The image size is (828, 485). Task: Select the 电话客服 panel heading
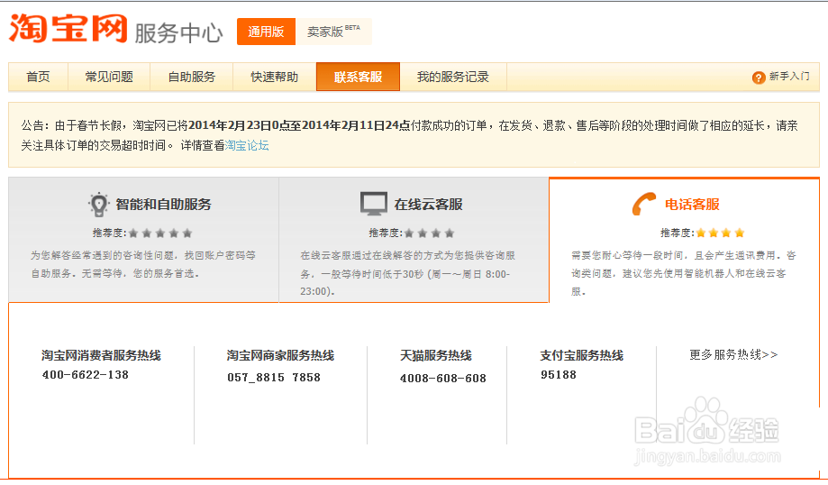(x=692, y=205)
